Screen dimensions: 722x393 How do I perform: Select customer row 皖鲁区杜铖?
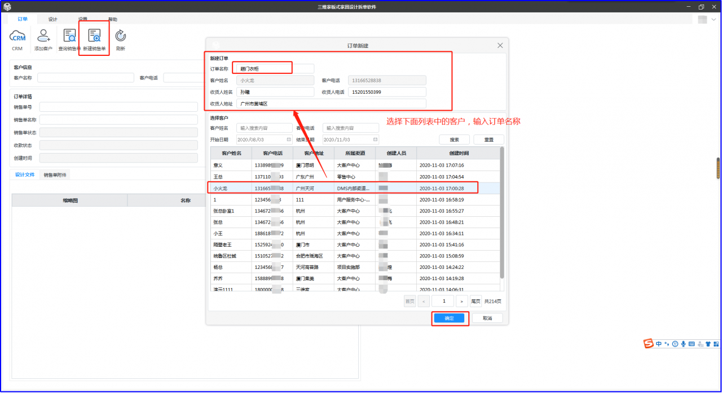pyautogui.click(x=354, y=256)
